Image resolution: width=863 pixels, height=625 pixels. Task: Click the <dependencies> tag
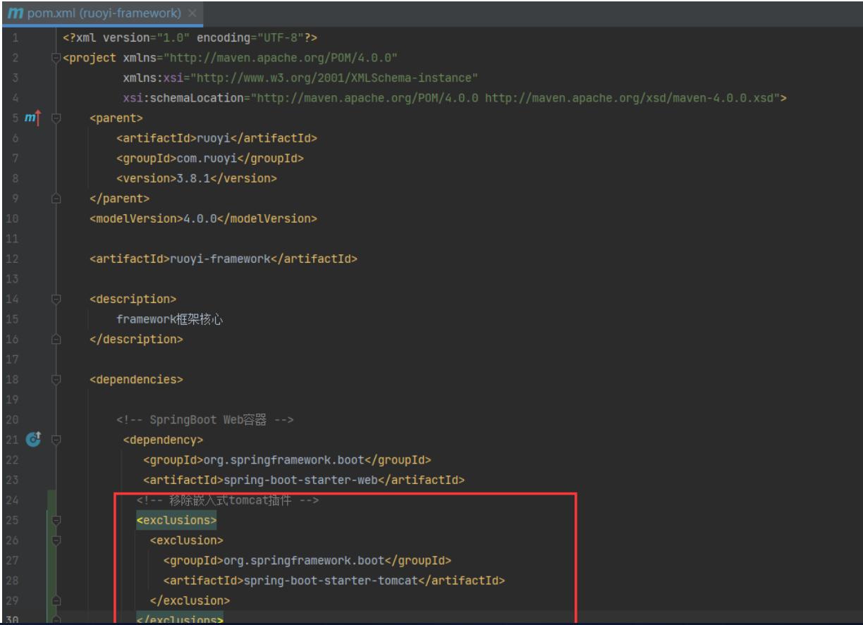[x=136, y=380]
